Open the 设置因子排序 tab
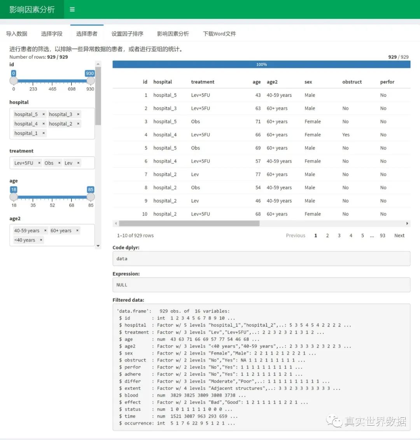Screen dimensions: 420x440 tap(127, 34)
